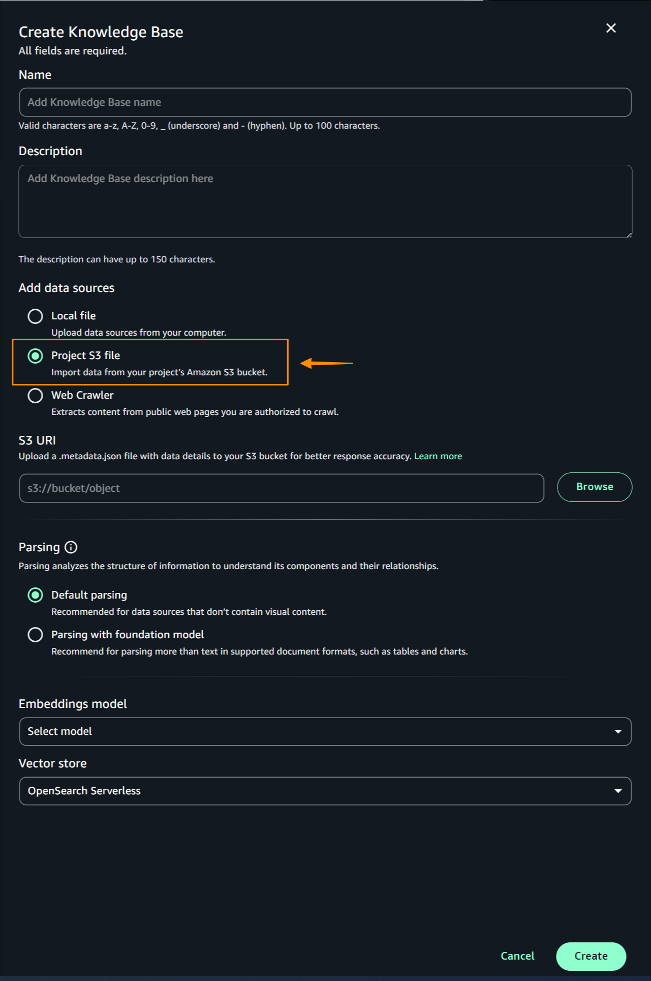Click the Browse button for S3

click(594, 487)
